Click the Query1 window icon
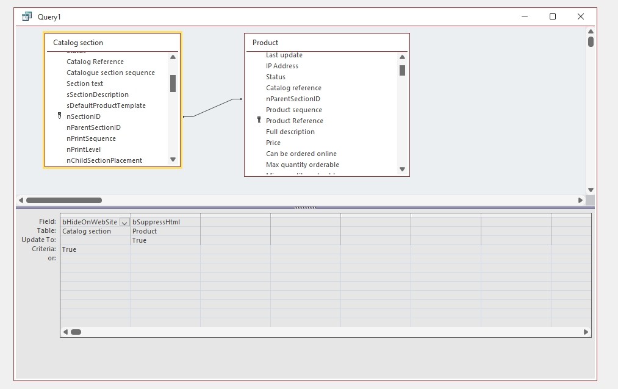This screenshot has width=618, height=389. click(27, 17)
